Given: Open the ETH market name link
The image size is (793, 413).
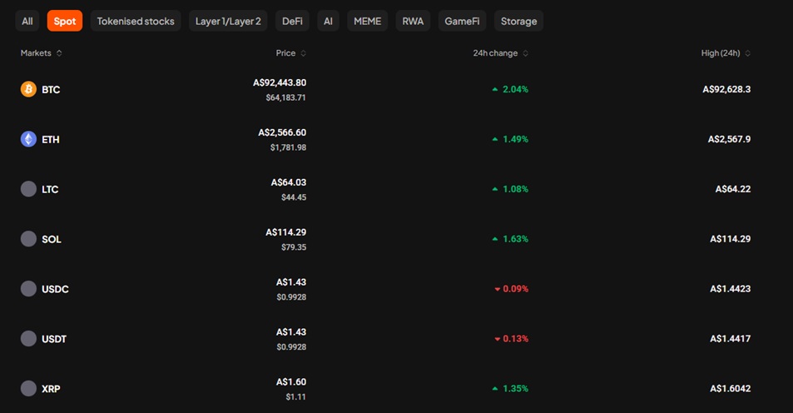Looking at the screenshot, I should point(50,139).
